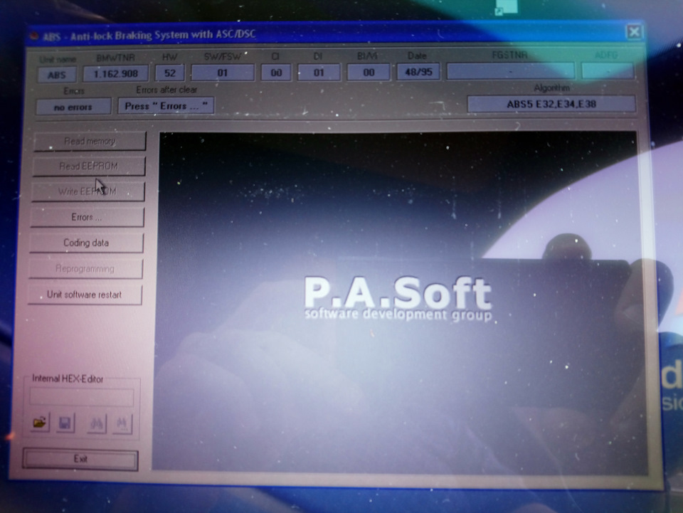Screen dimensions: 683x513
Task: Click the DI value 01
Action: pyautogui.click(x=319, y=73)
